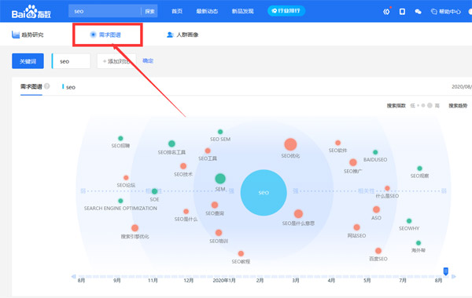The image size is (472, 298).
Task: Select the 5月 timeline mark
Action: click(x=367, y=280)
